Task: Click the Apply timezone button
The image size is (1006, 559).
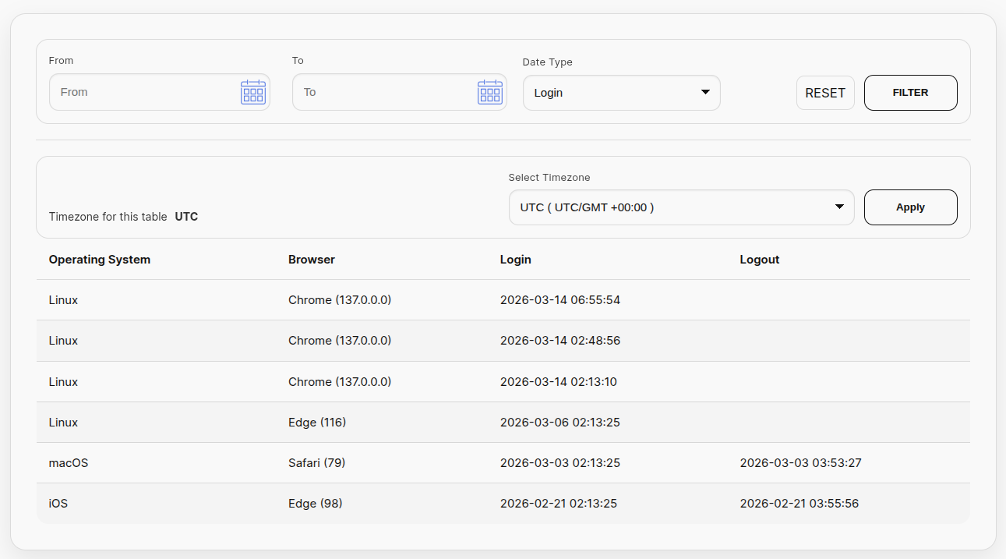Action: point(910,207)
